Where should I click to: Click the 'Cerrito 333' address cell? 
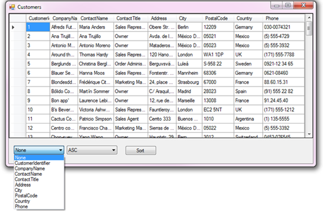(162, 119)
